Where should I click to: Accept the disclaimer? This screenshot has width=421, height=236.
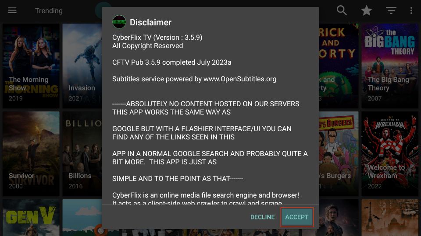297,217
